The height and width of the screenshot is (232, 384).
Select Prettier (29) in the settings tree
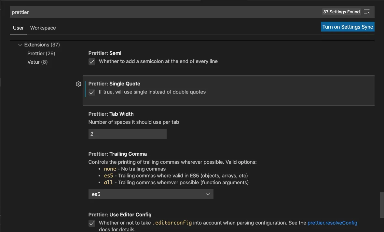click(x=41, y=53)
